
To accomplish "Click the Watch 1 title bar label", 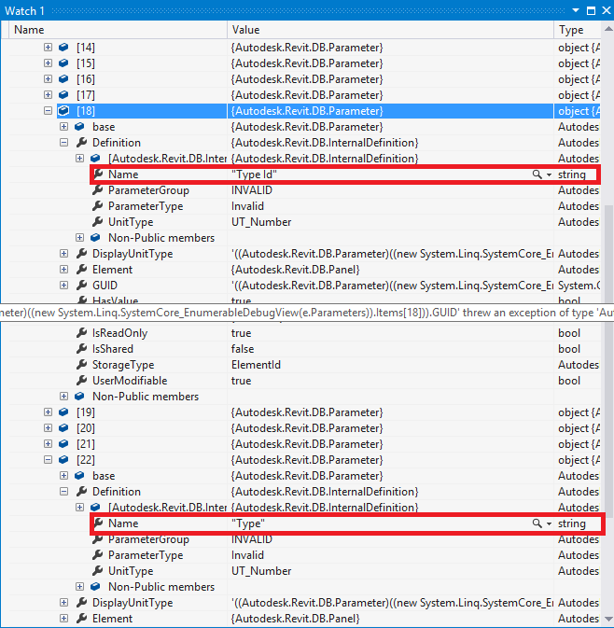I will point(24,11).
